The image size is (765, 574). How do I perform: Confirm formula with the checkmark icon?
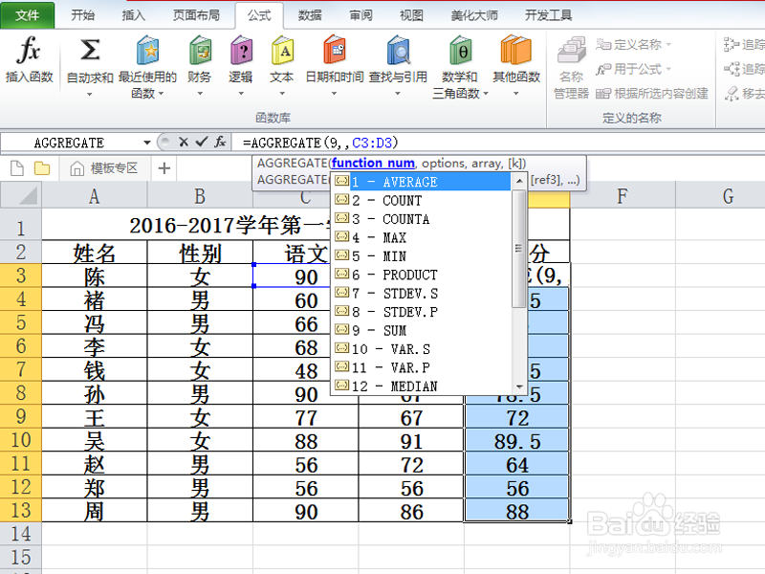pyautogui.click(x=202, y=142)
